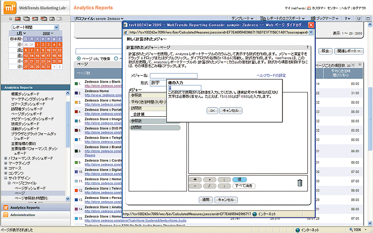Viewport: 373px width, 233px height.
Task: Click the blue 値 button
Action: pyautogui.click(x=240, y=180)
